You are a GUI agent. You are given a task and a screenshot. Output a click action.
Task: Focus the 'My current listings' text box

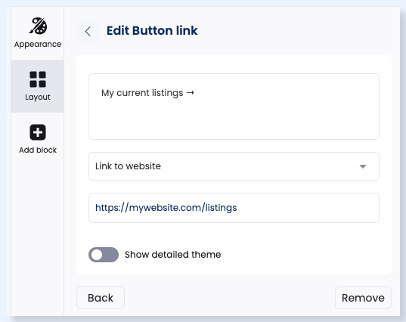[x=234, y=107]
